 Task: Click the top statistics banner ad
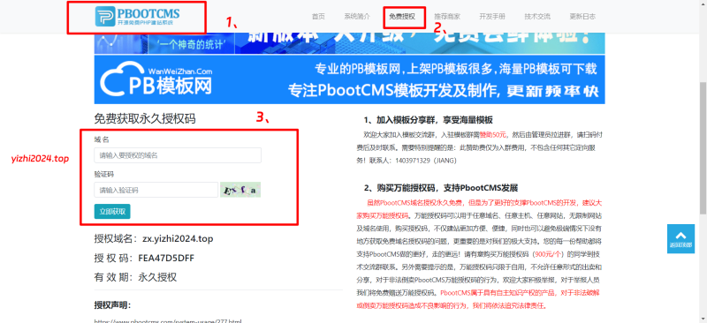[349, 44]
